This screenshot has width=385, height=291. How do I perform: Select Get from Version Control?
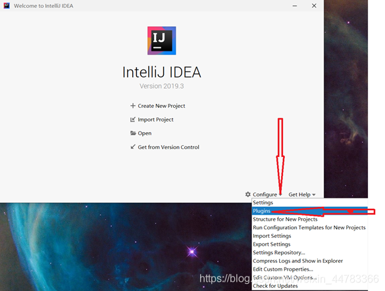(x=168, y=147)
